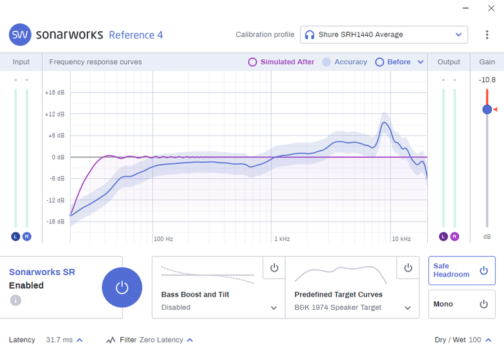Click the output R channel indicator
This screenshot has height=345, width=504.
[x=454, y=237]
